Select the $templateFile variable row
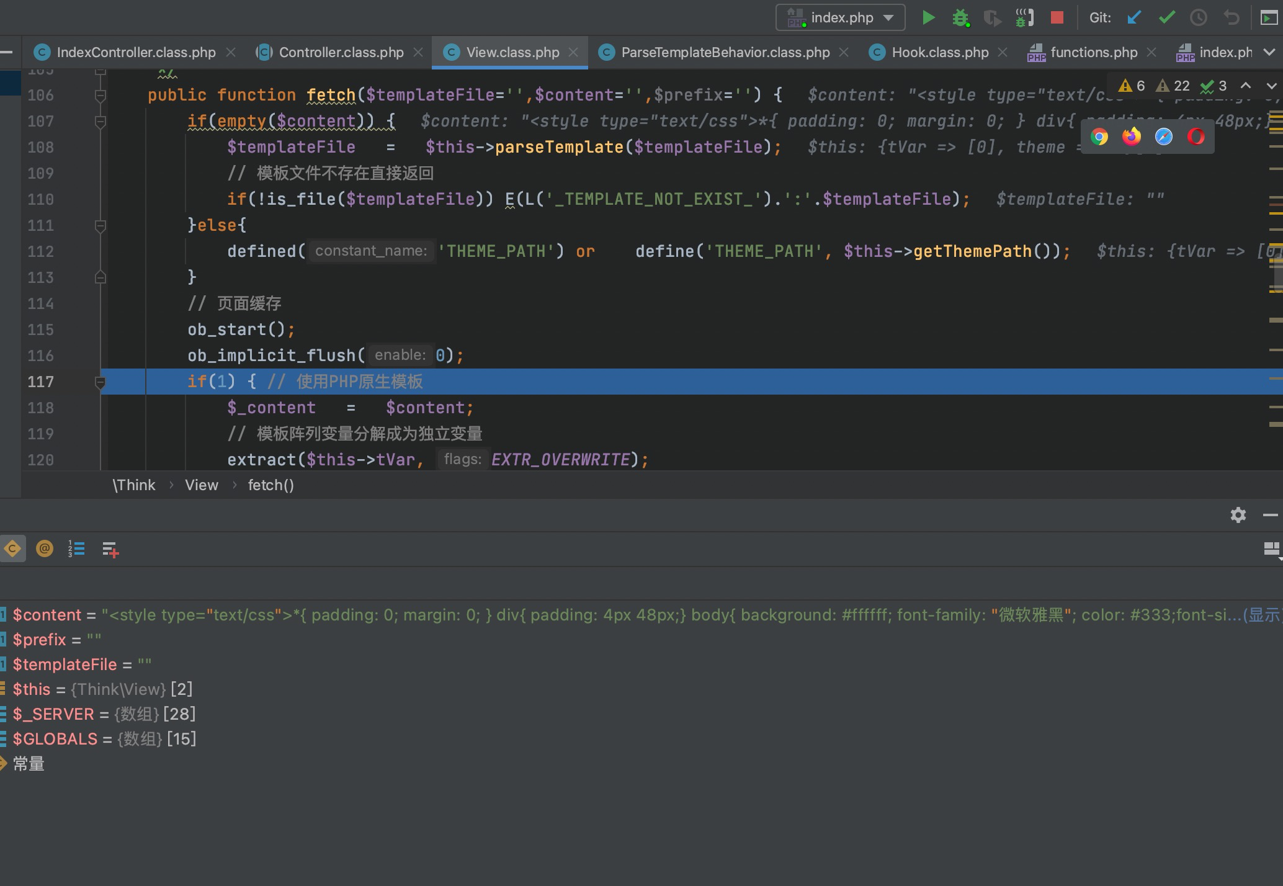1283x886 pixels. [641, 664]
